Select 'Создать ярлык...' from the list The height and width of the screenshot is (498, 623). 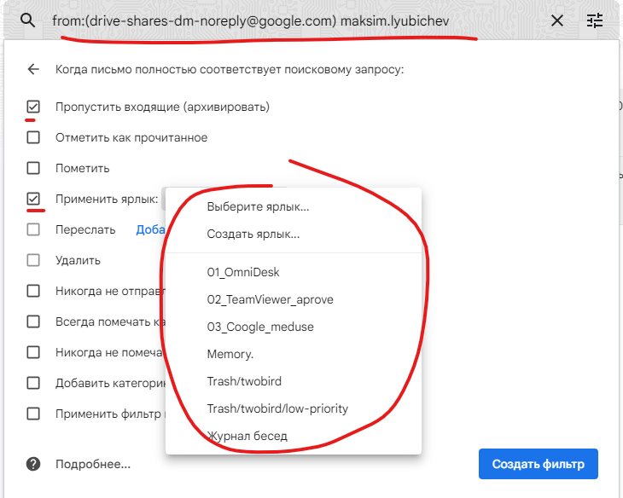tap(253, 235)
